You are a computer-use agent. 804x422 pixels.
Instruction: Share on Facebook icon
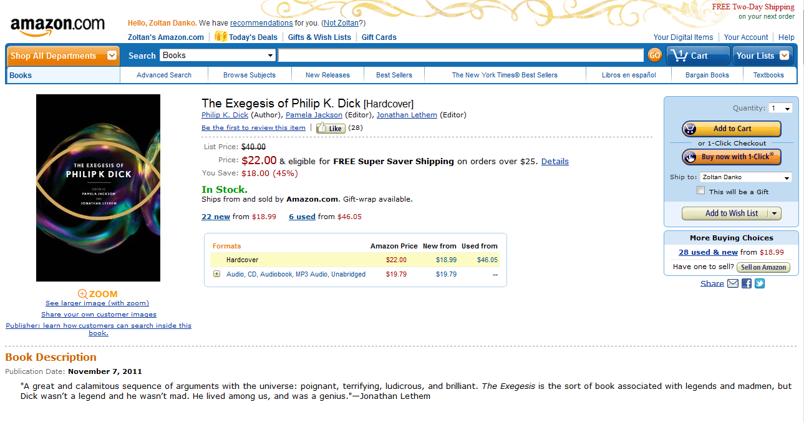pyautogui.click(x=746, y=283)
